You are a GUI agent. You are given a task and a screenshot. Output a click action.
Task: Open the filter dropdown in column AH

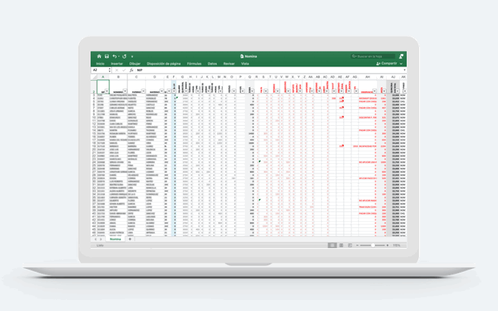click(x=374, y=91)
